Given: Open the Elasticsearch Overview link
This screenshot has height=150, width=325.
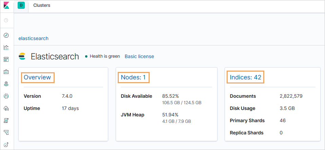Looking at the screenshot, I should (37, 77).
